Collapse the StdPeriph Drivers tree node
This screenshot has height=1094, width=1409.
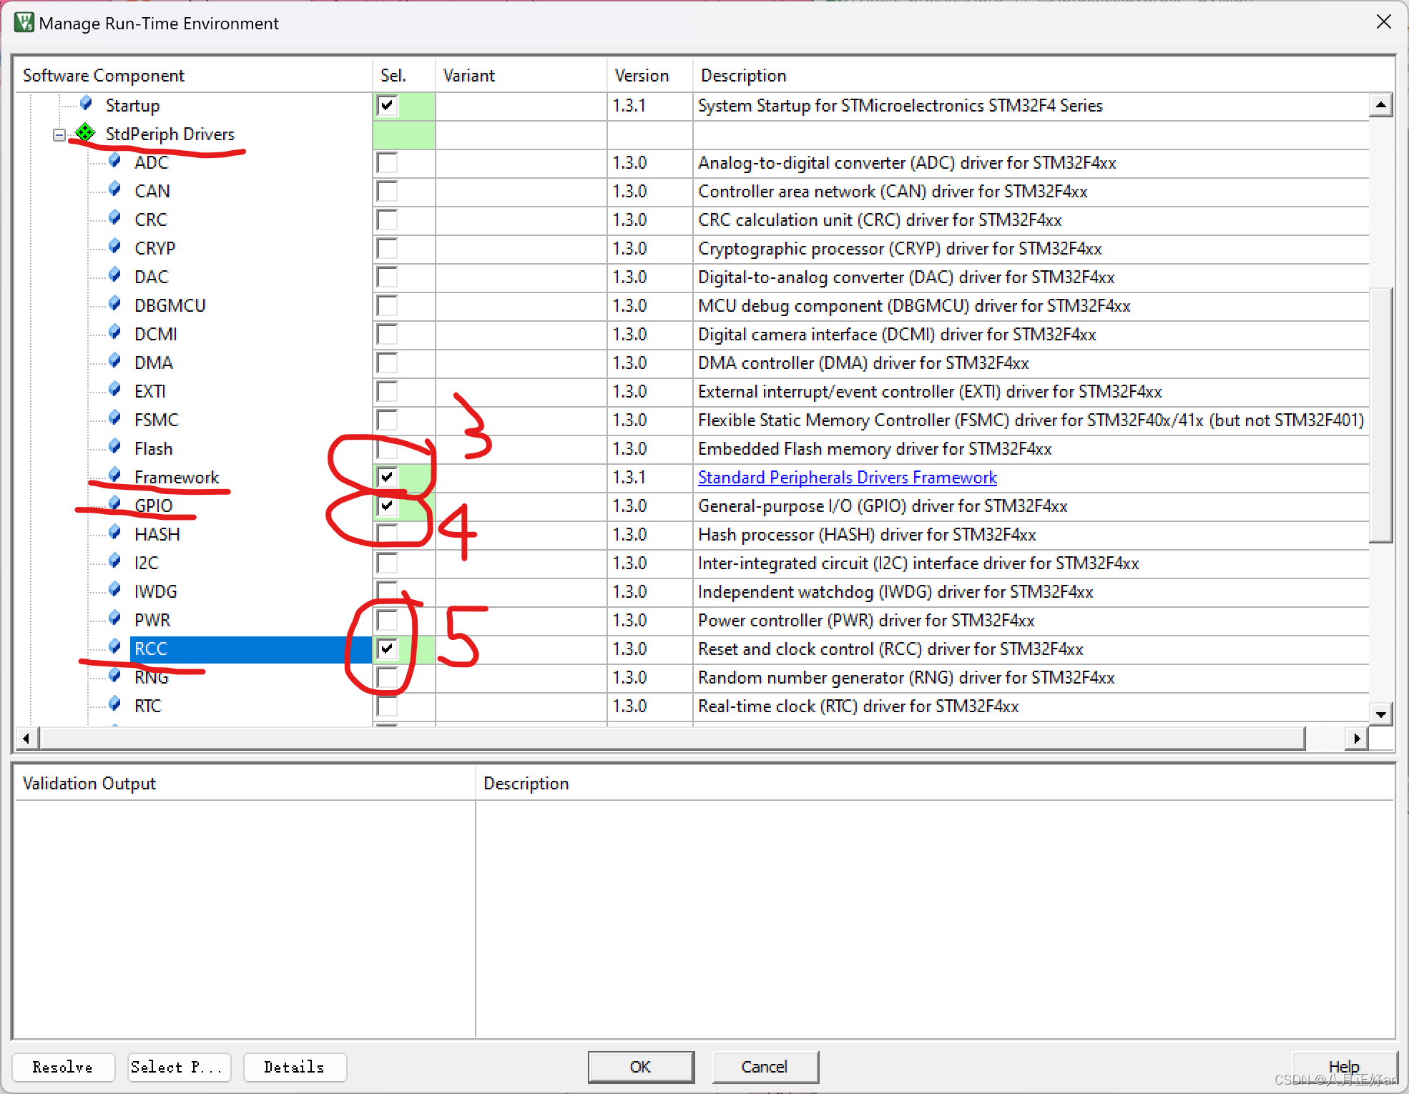[x=59, y=134]
